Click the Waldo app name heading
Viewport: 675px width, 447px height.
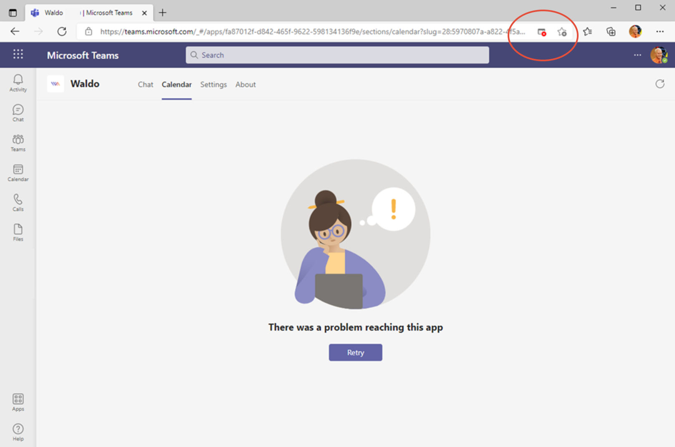[x=85, y=84]
